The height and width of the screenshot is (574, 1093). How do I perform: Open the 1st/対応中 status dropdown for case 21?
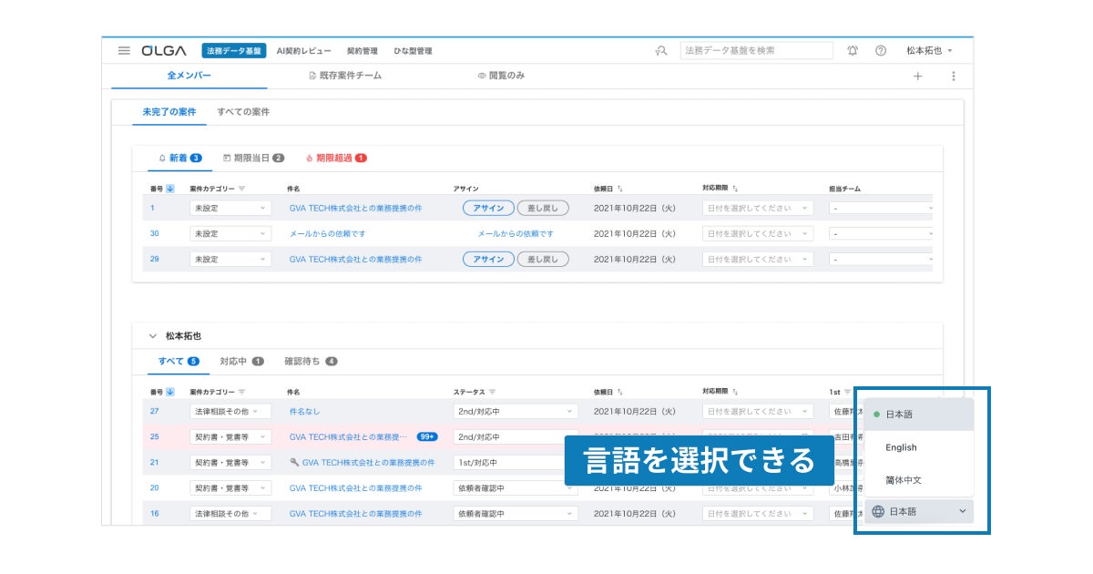click(516, 462)
